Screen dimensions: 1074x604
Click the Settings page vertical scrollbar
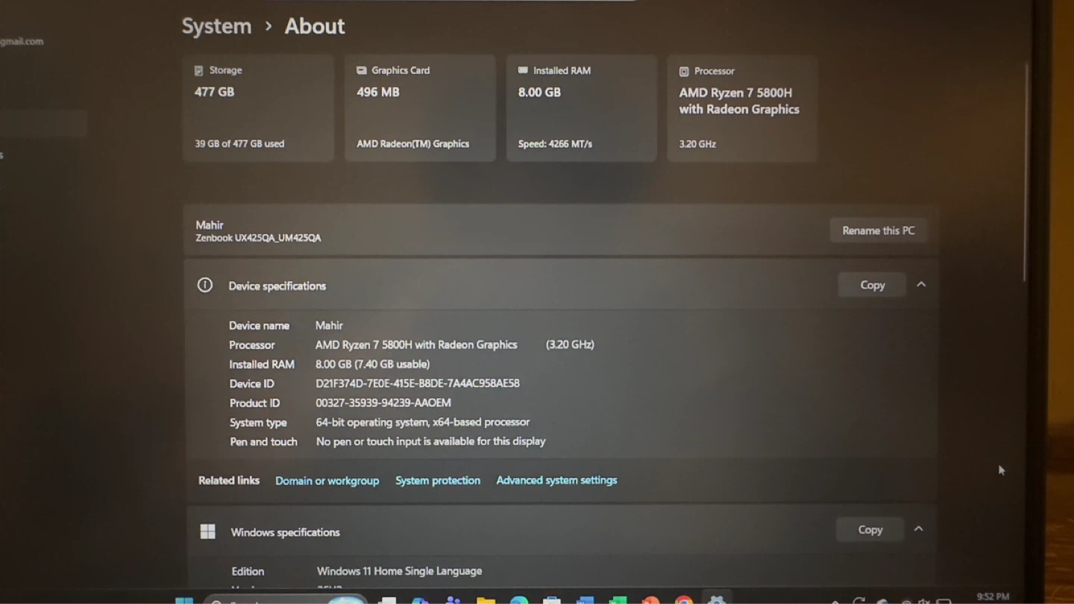[1026, 172]
